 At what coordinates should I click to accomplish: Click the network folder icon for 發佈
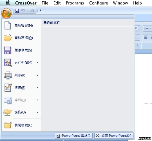[x=8, y=112]
